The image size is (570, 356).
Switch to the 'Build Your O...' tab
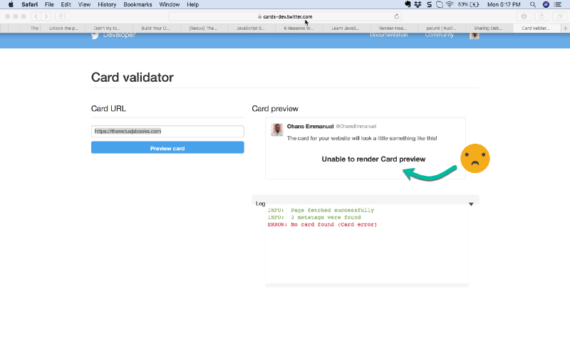[155, 28]
